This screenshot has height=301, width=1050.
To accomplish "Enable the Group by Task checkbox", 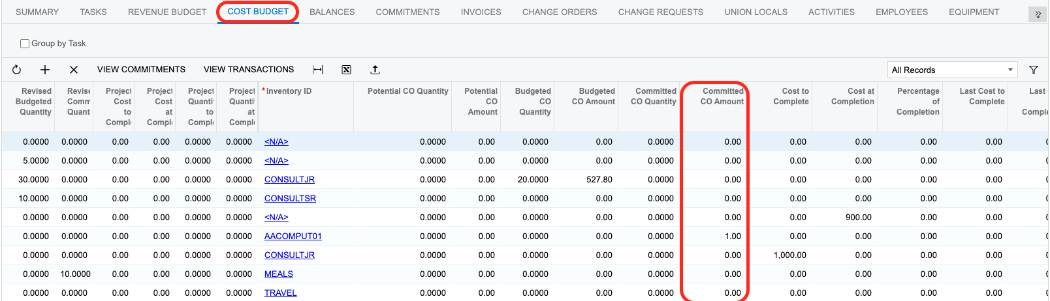I will tap(25, 44).
